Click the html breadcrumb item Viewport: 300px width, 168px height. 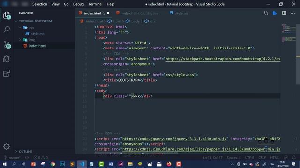point(117,21)
